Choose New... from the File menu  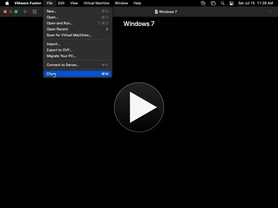coord(77,11)
